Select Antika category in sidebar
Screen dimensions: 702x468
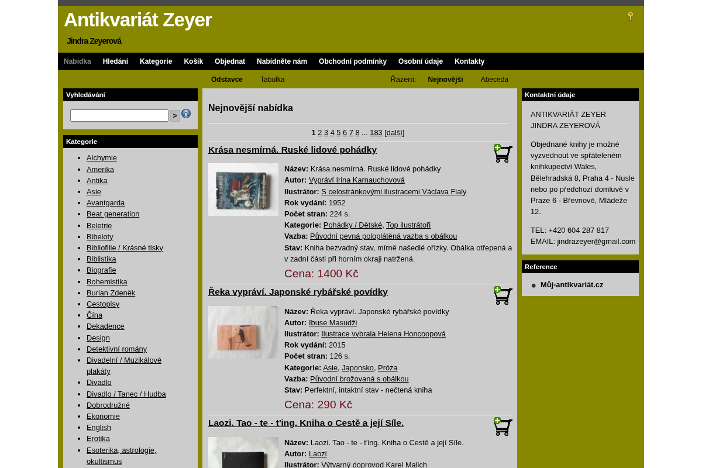pyautogui.click(x=97, y=181)
